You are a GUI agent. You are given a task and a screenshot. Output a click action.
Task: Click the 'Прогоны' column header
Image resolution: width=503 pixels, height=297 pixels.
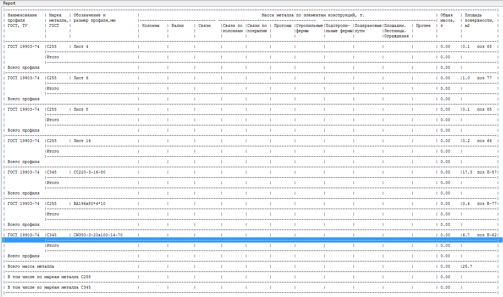(283, 25)
